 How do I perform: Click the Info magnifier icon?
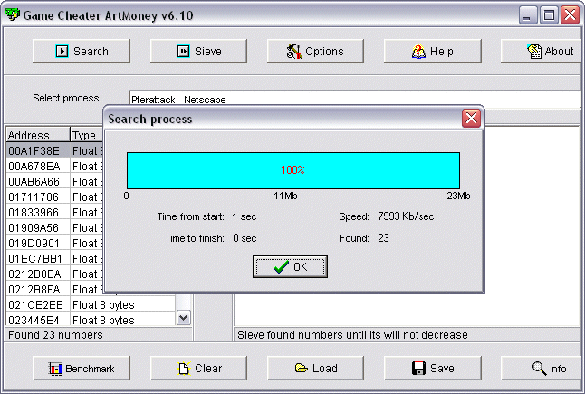click(538, 369)
